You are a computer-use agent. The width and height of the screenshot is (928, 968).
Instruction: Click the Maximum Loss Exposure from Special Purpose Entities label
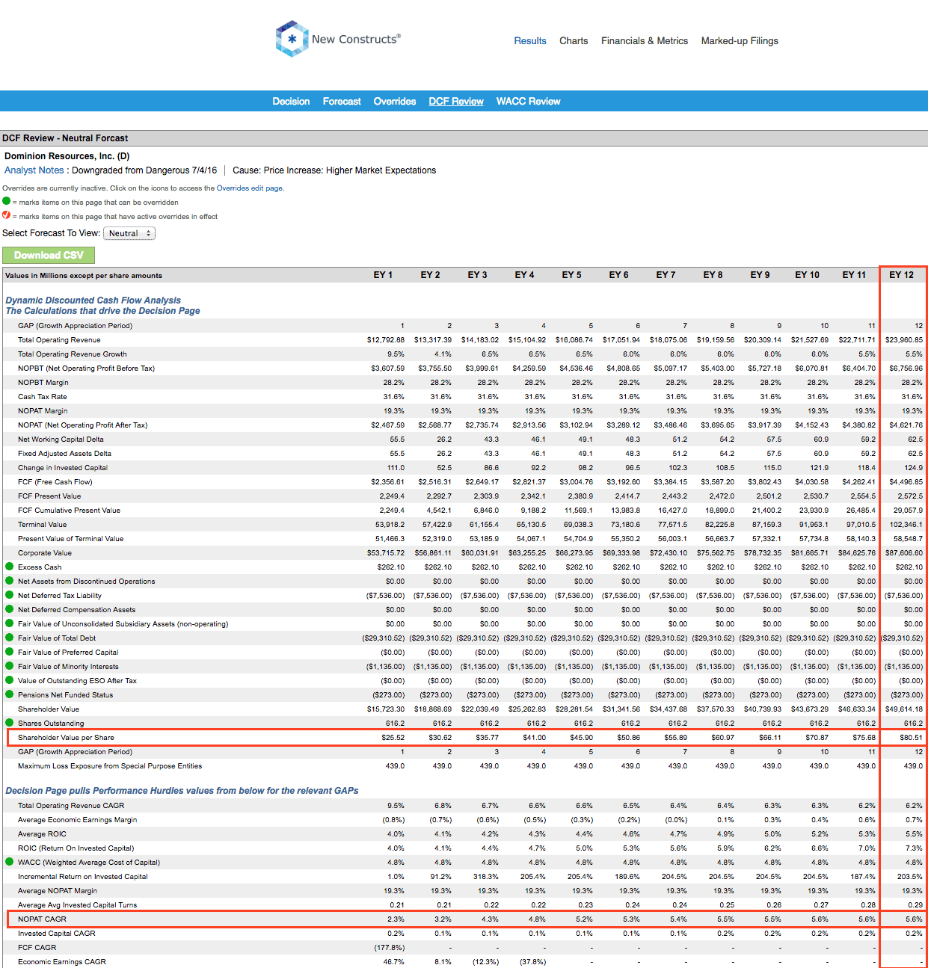[x=110, y=766]
